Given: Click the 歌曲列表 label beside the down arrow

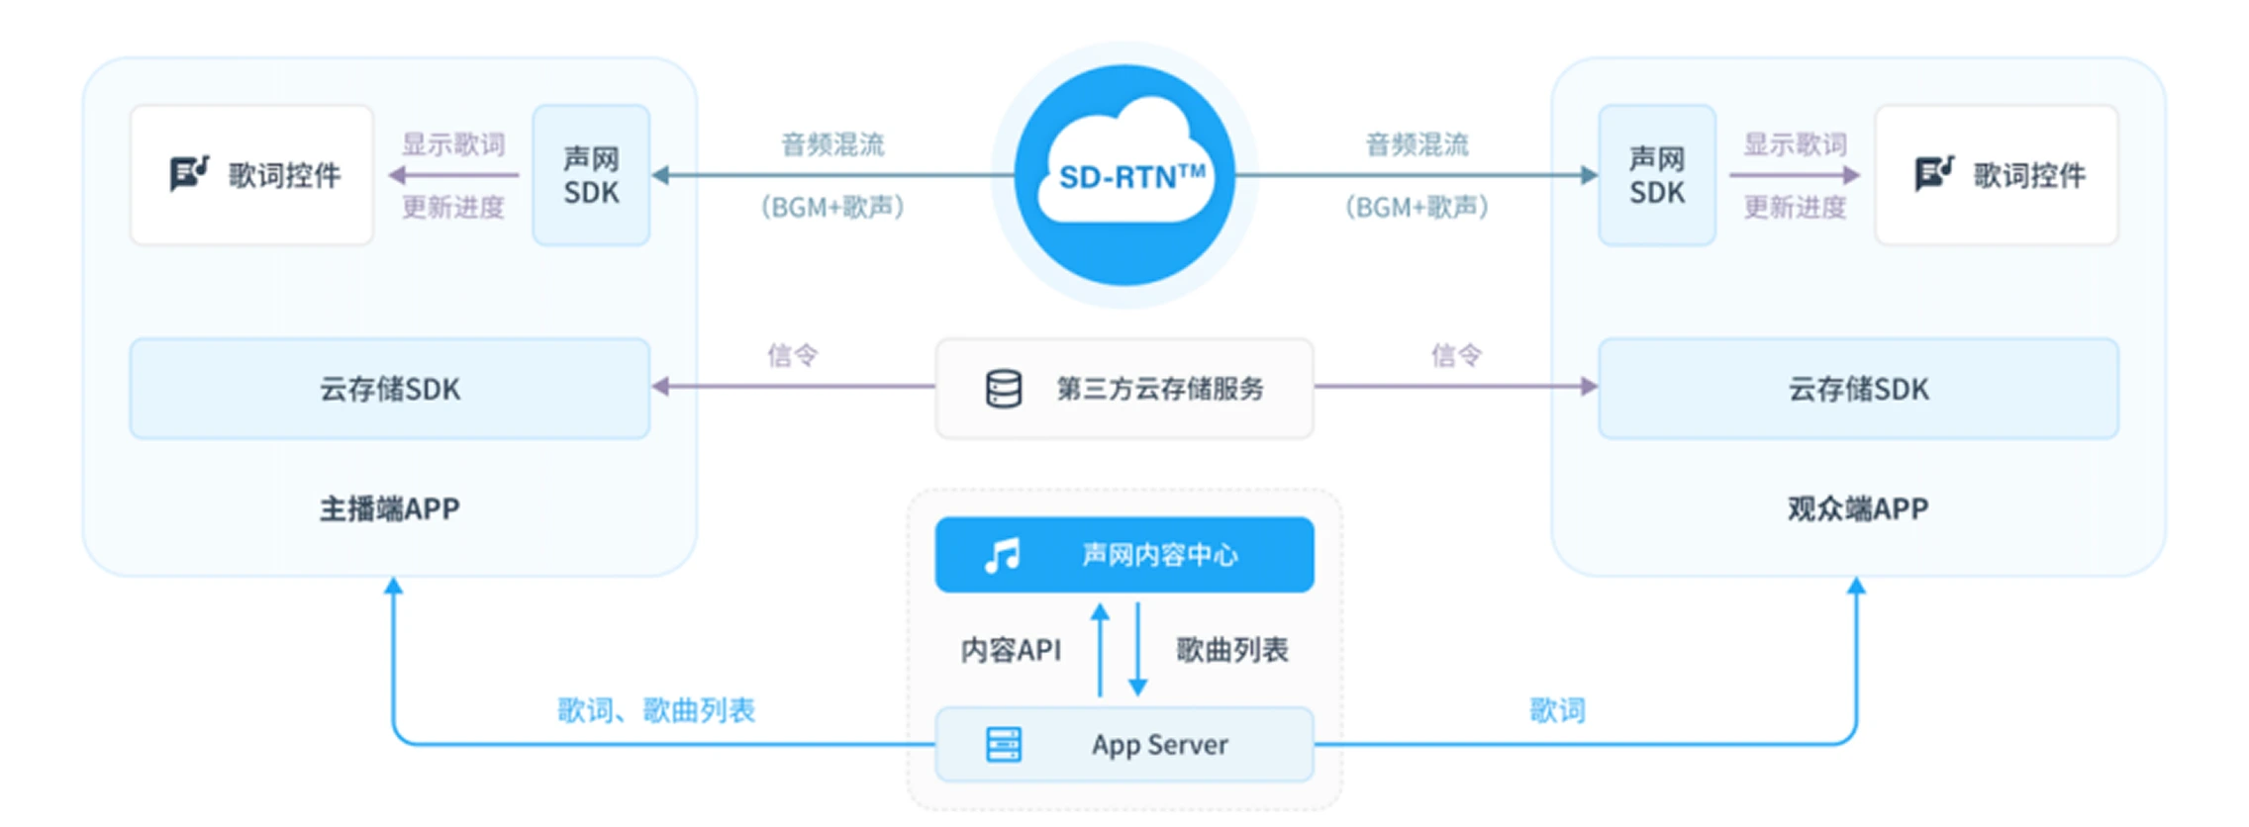Looking at the screenshot, I should pos(1232,650).
